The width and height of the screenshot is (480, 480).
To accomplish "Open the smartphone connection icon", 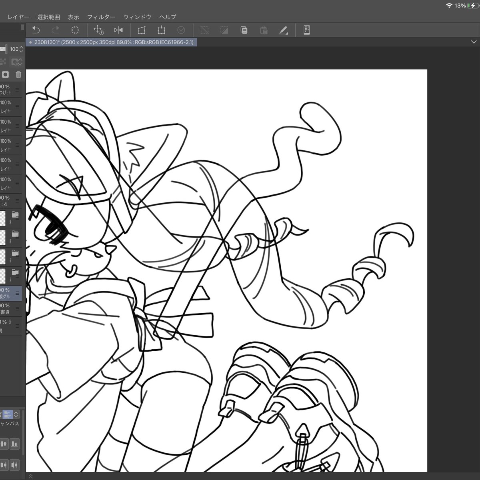I will [307, 30].
